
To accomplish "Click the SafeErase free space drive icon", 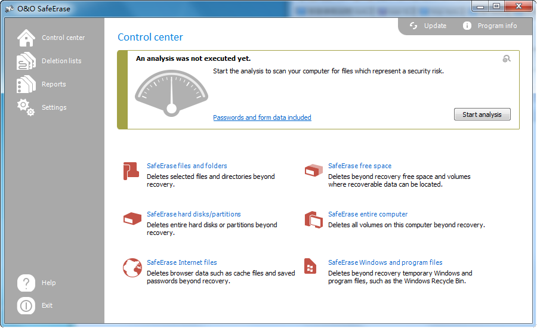I will [314, 170].
